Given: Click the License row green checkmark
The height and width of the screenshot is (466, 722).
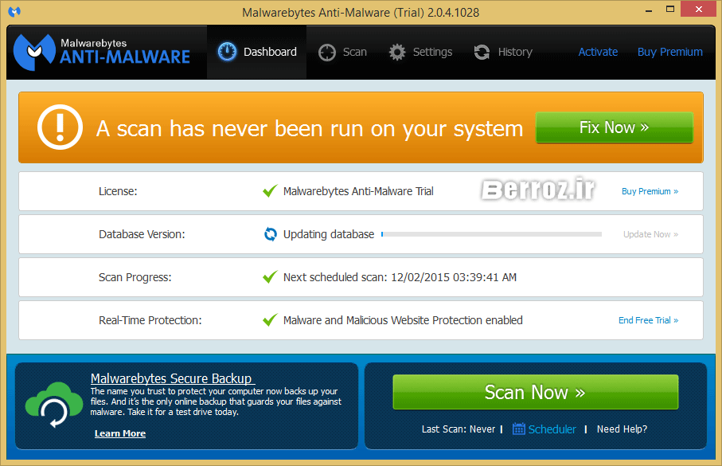Looking at the screenshot, I should tap(270, 190).
